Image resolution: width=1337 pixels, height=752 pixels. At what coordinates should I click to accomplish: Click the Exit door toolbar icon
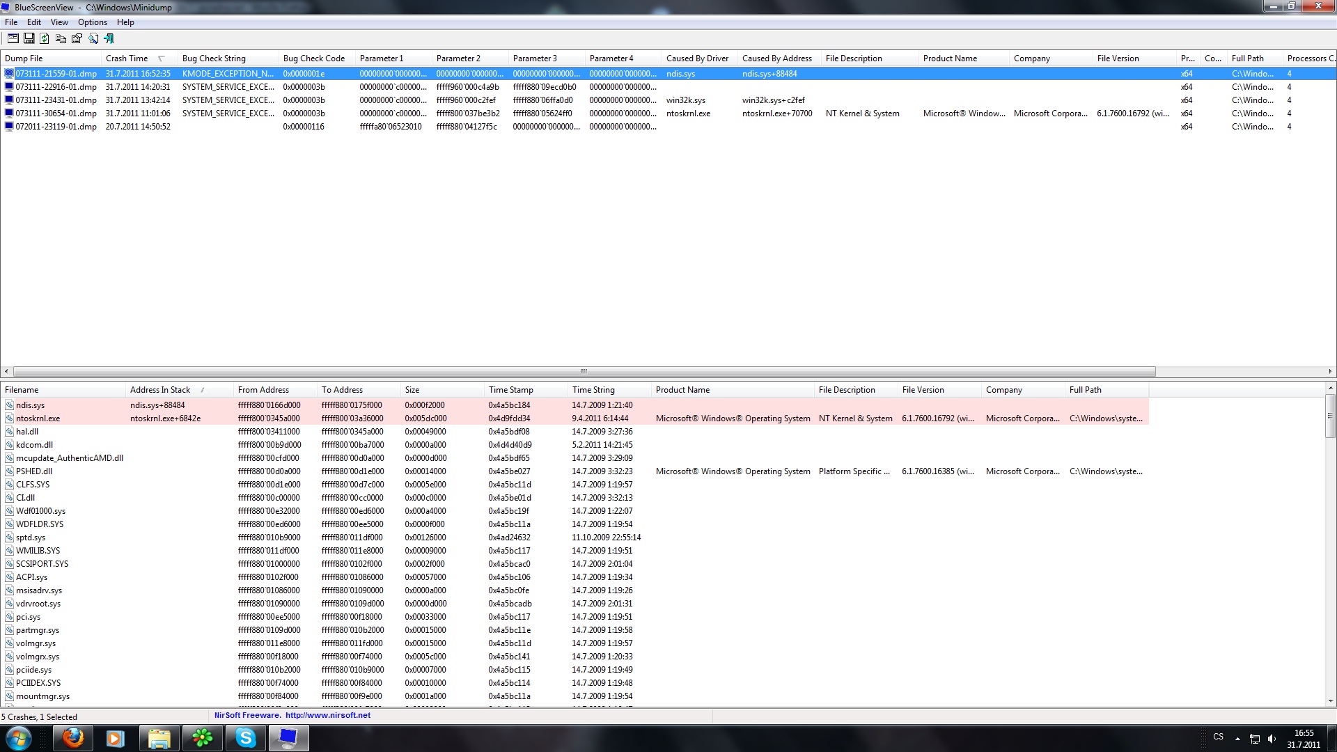pos(109,39)
